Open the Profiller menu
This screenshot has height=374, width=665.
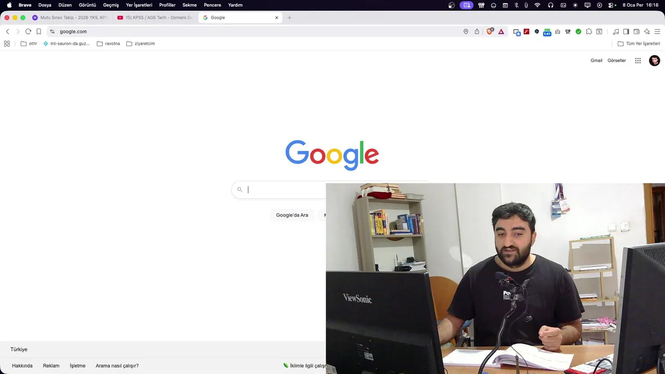click(167, 5)
